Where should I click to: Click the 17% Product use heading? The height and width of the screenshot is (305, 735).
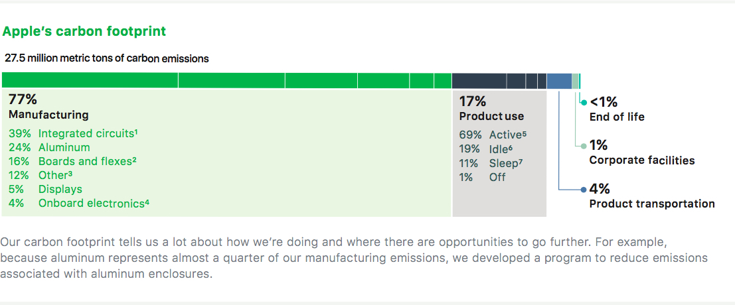pos(491,108)
